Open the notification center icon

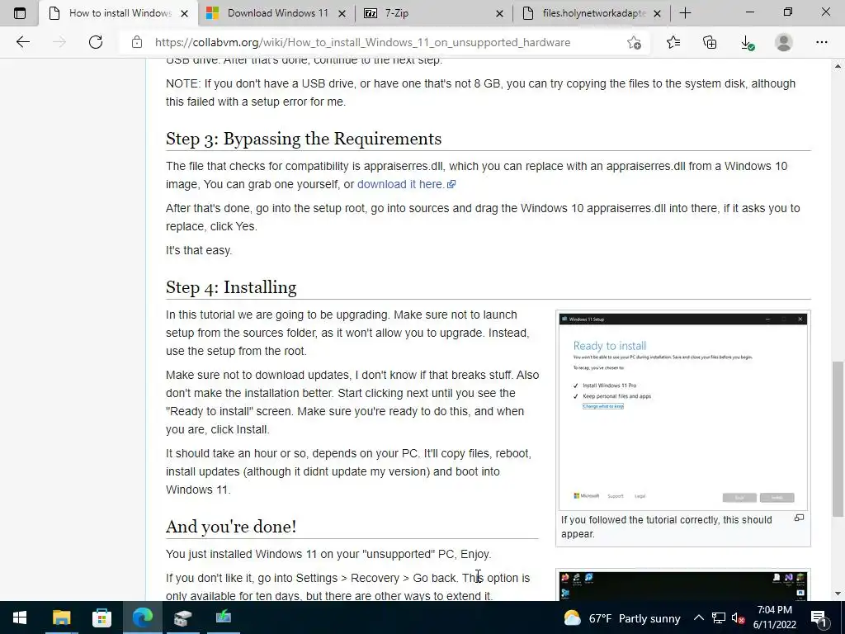click(818, 618)
